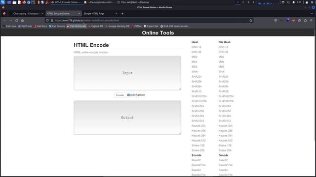Open the Kali applications menu
316x177 pixels.
click(x=2, y=2)
